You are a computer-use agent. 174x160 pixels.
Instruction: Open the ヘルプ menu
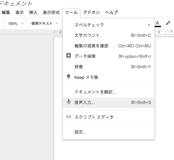pyautogui.click(x=111, y=12)
